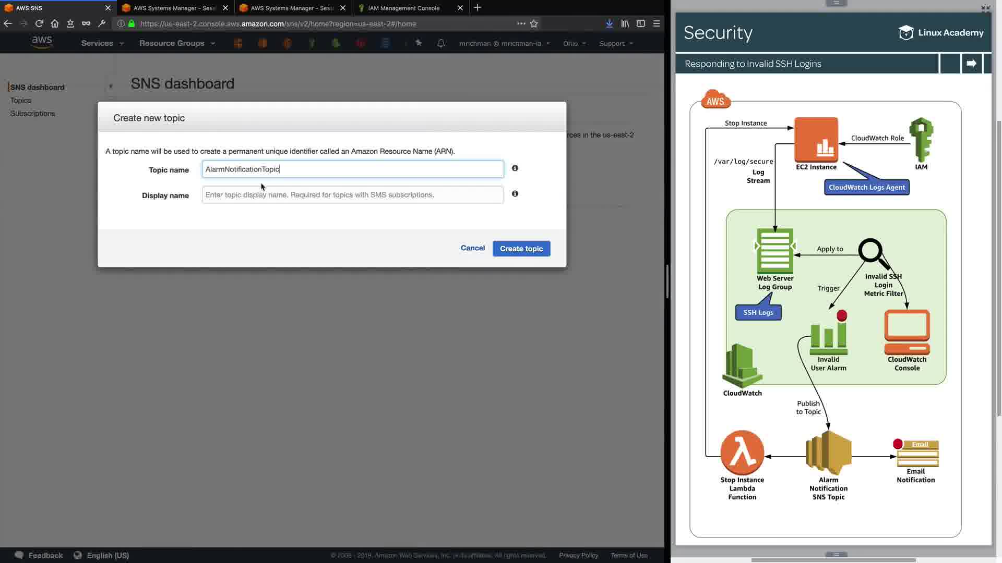This screenshot has width=1002, height=563.
Task: Open the AWS notifications bell
Action: click(x=440, y=43)
